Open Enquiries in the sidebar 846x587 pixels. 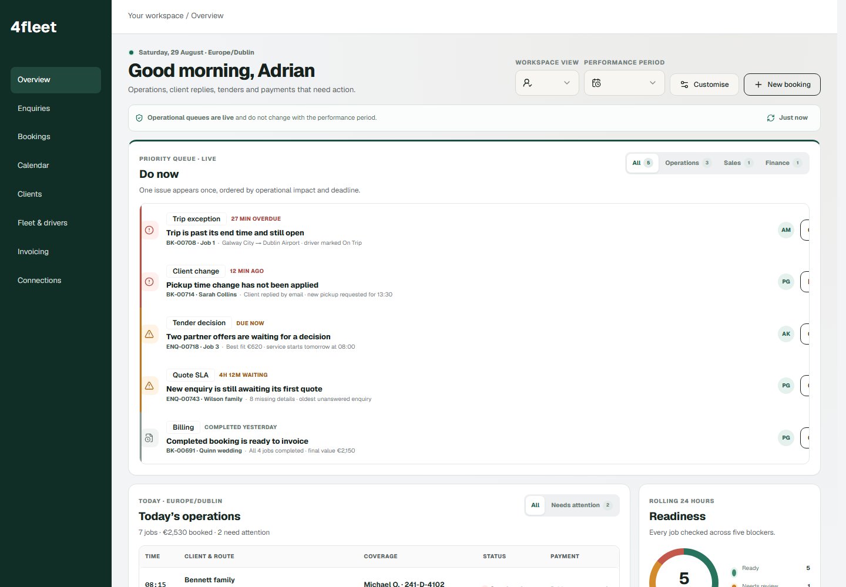tap(56, 109)
